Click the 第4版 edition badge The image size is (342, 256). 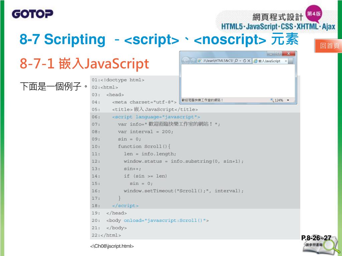pyautogui.click(x=314, y=14)
